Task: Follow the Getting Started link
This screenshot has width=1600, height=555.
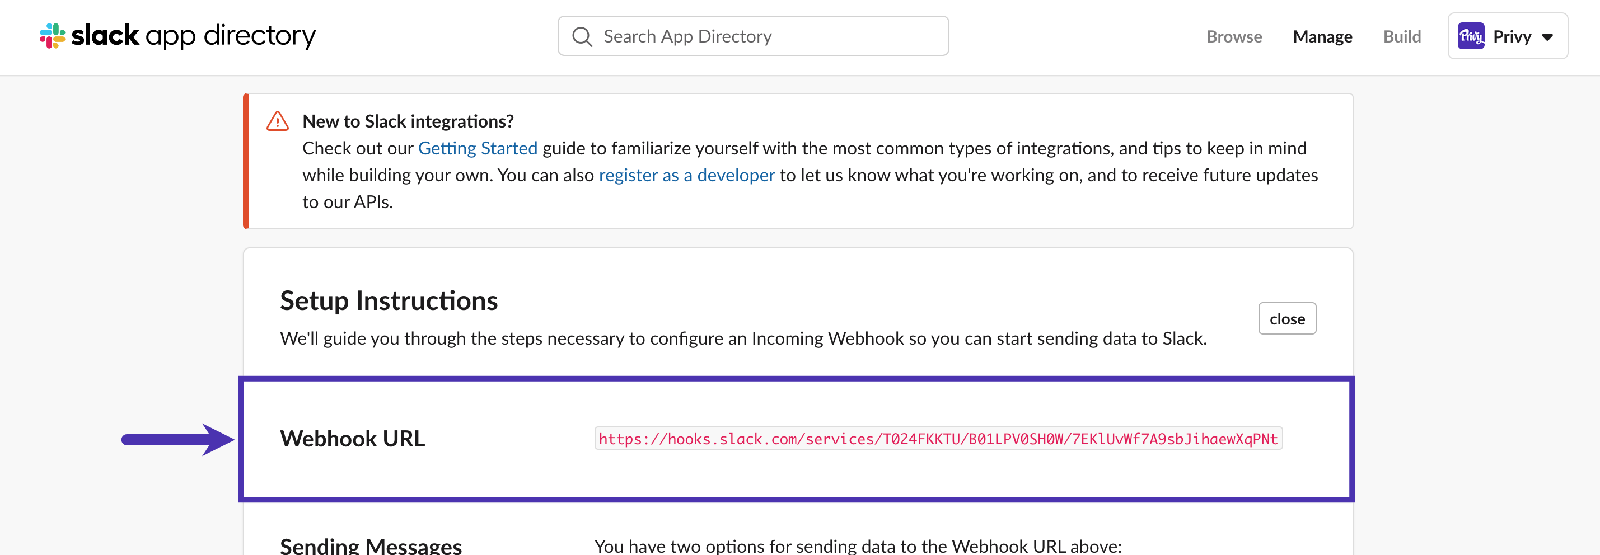Action: [x=478, y=148]
